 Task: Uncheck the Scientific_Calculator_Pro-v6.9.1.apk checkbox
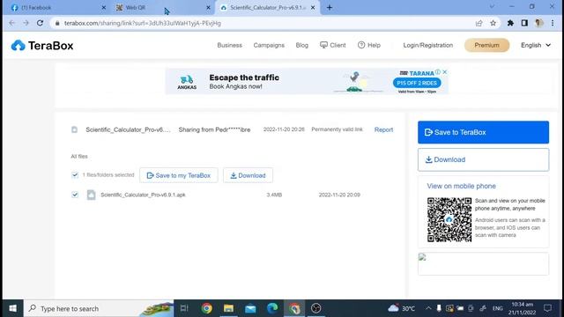tap(75, 195)
